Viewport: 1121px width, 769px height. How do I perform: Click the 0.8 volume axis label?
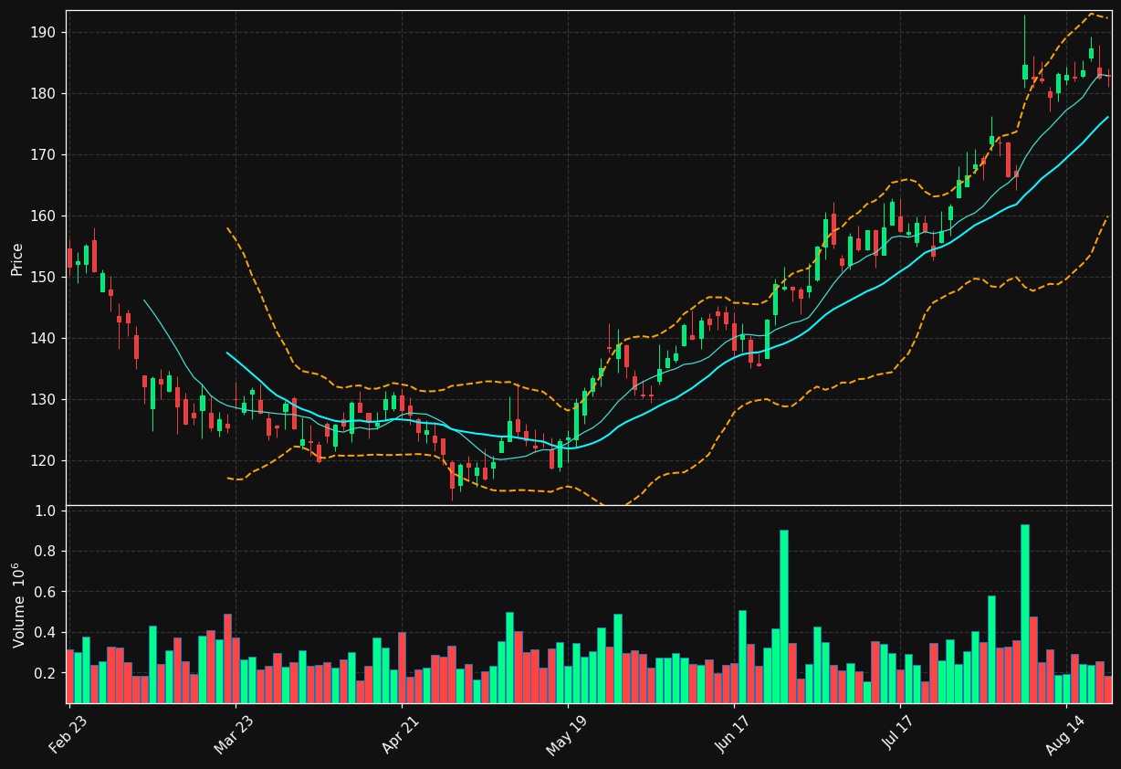tap(46, 552)
